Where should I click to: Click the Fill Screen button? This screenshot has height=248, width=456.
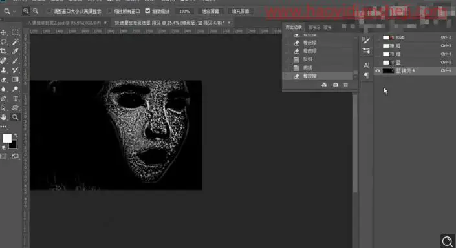pos(241,12)
